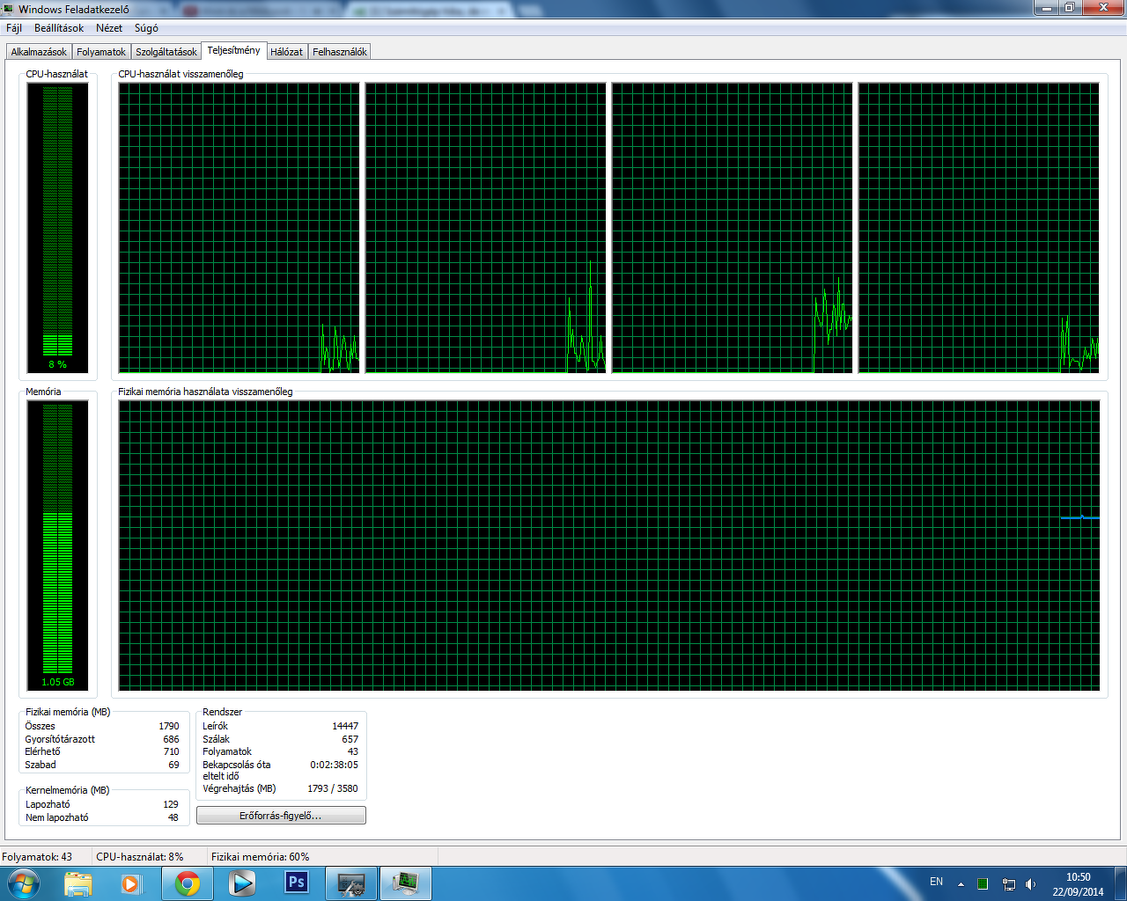Click the CPU usage gauge showing 8 %
Image resolution: width=1127 pixels, height=901 pixels.
tap(57, 227)
